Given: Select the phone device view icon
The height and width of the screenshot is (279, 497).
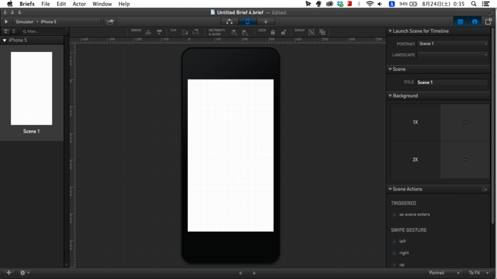Looking at the screenshot, I should [247, 22].
